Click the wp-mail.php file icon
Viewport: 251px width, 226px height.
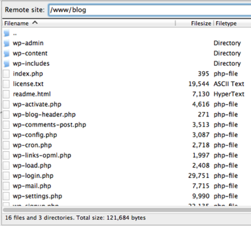coord(6,186)
